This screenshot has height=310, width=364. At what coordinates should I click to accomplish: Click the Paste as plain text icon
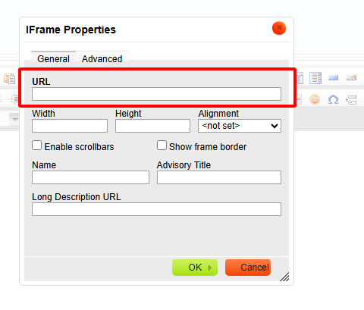[x=10, y=78]
